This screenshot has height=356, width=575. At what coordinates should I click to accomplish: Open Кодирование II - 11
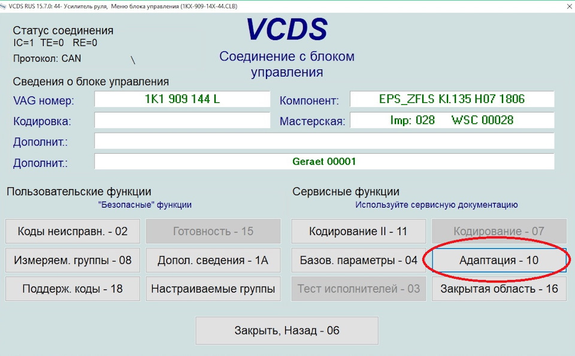pos(358,232)
